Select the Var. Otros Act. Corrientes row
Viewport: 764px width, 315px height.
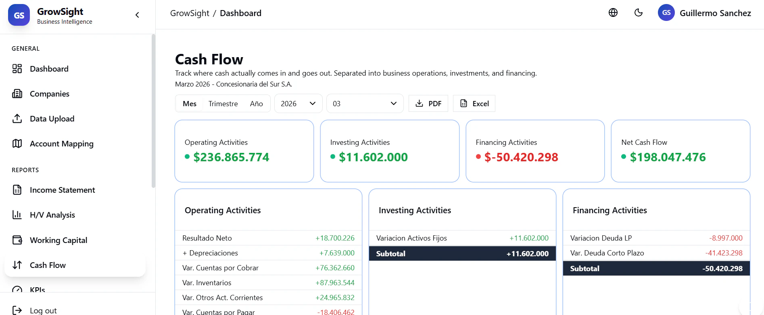tap(268, 297)
